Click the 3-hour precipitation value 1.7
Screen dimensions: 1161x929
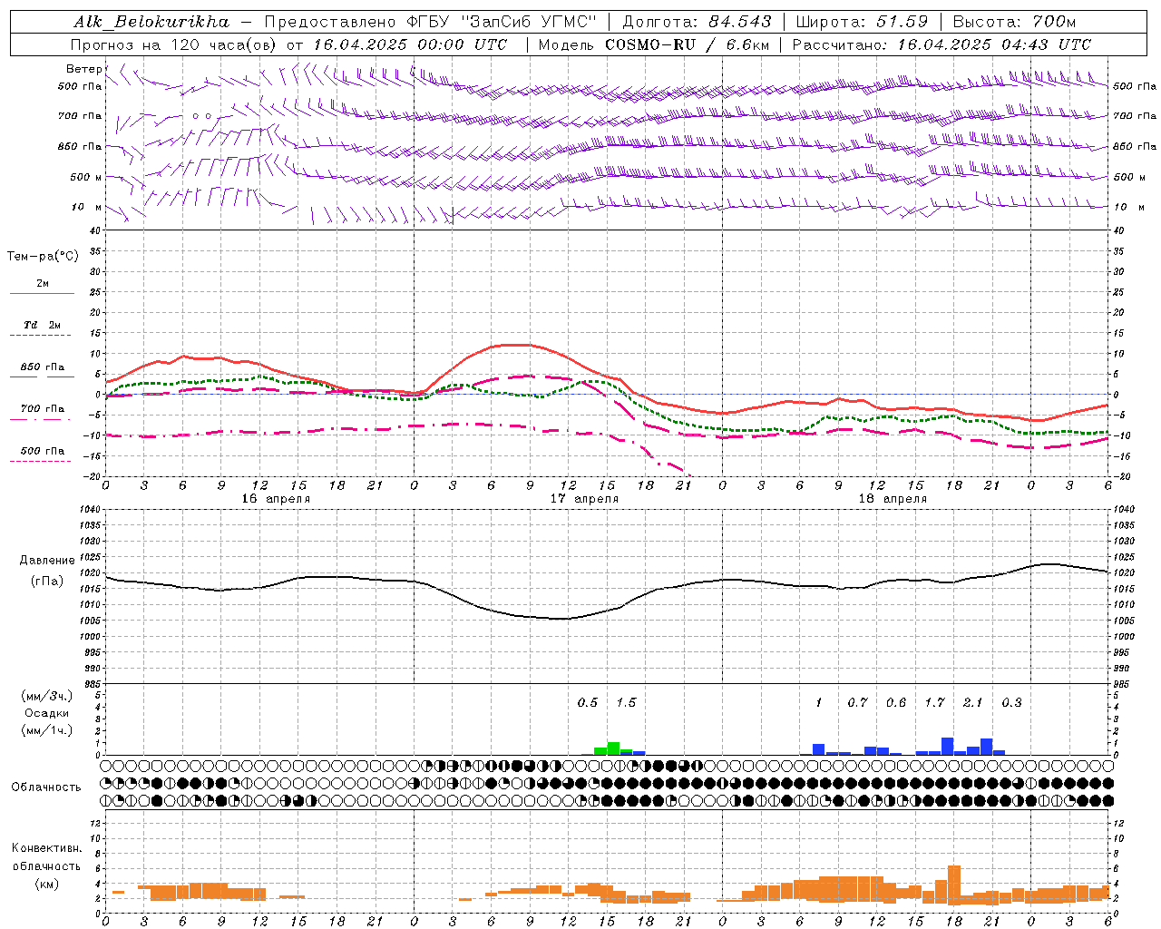[x=934, y=703]
